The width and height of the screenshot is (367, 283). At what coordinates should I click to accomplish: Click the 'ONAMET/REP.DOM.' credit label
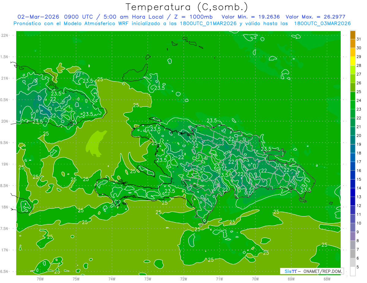(x=323, y=271)
